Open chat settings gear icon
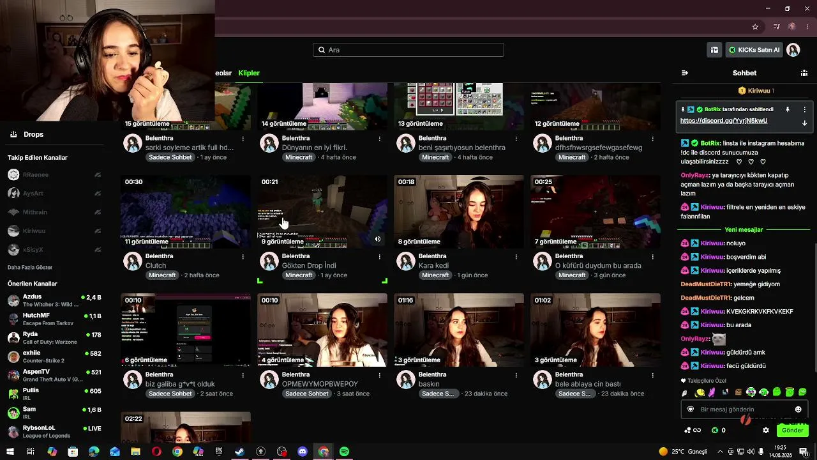817x460 pixels. [766, 431]
